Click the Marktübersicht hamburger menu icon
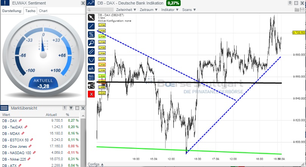Screen dimensions: 306x167 [x=4, y=108]
